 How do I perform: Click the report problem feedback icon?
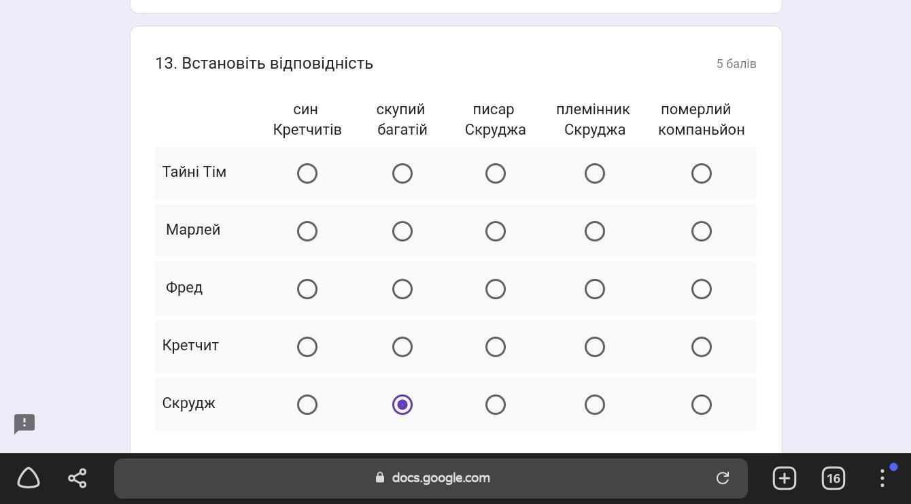[x=24, y=424]
